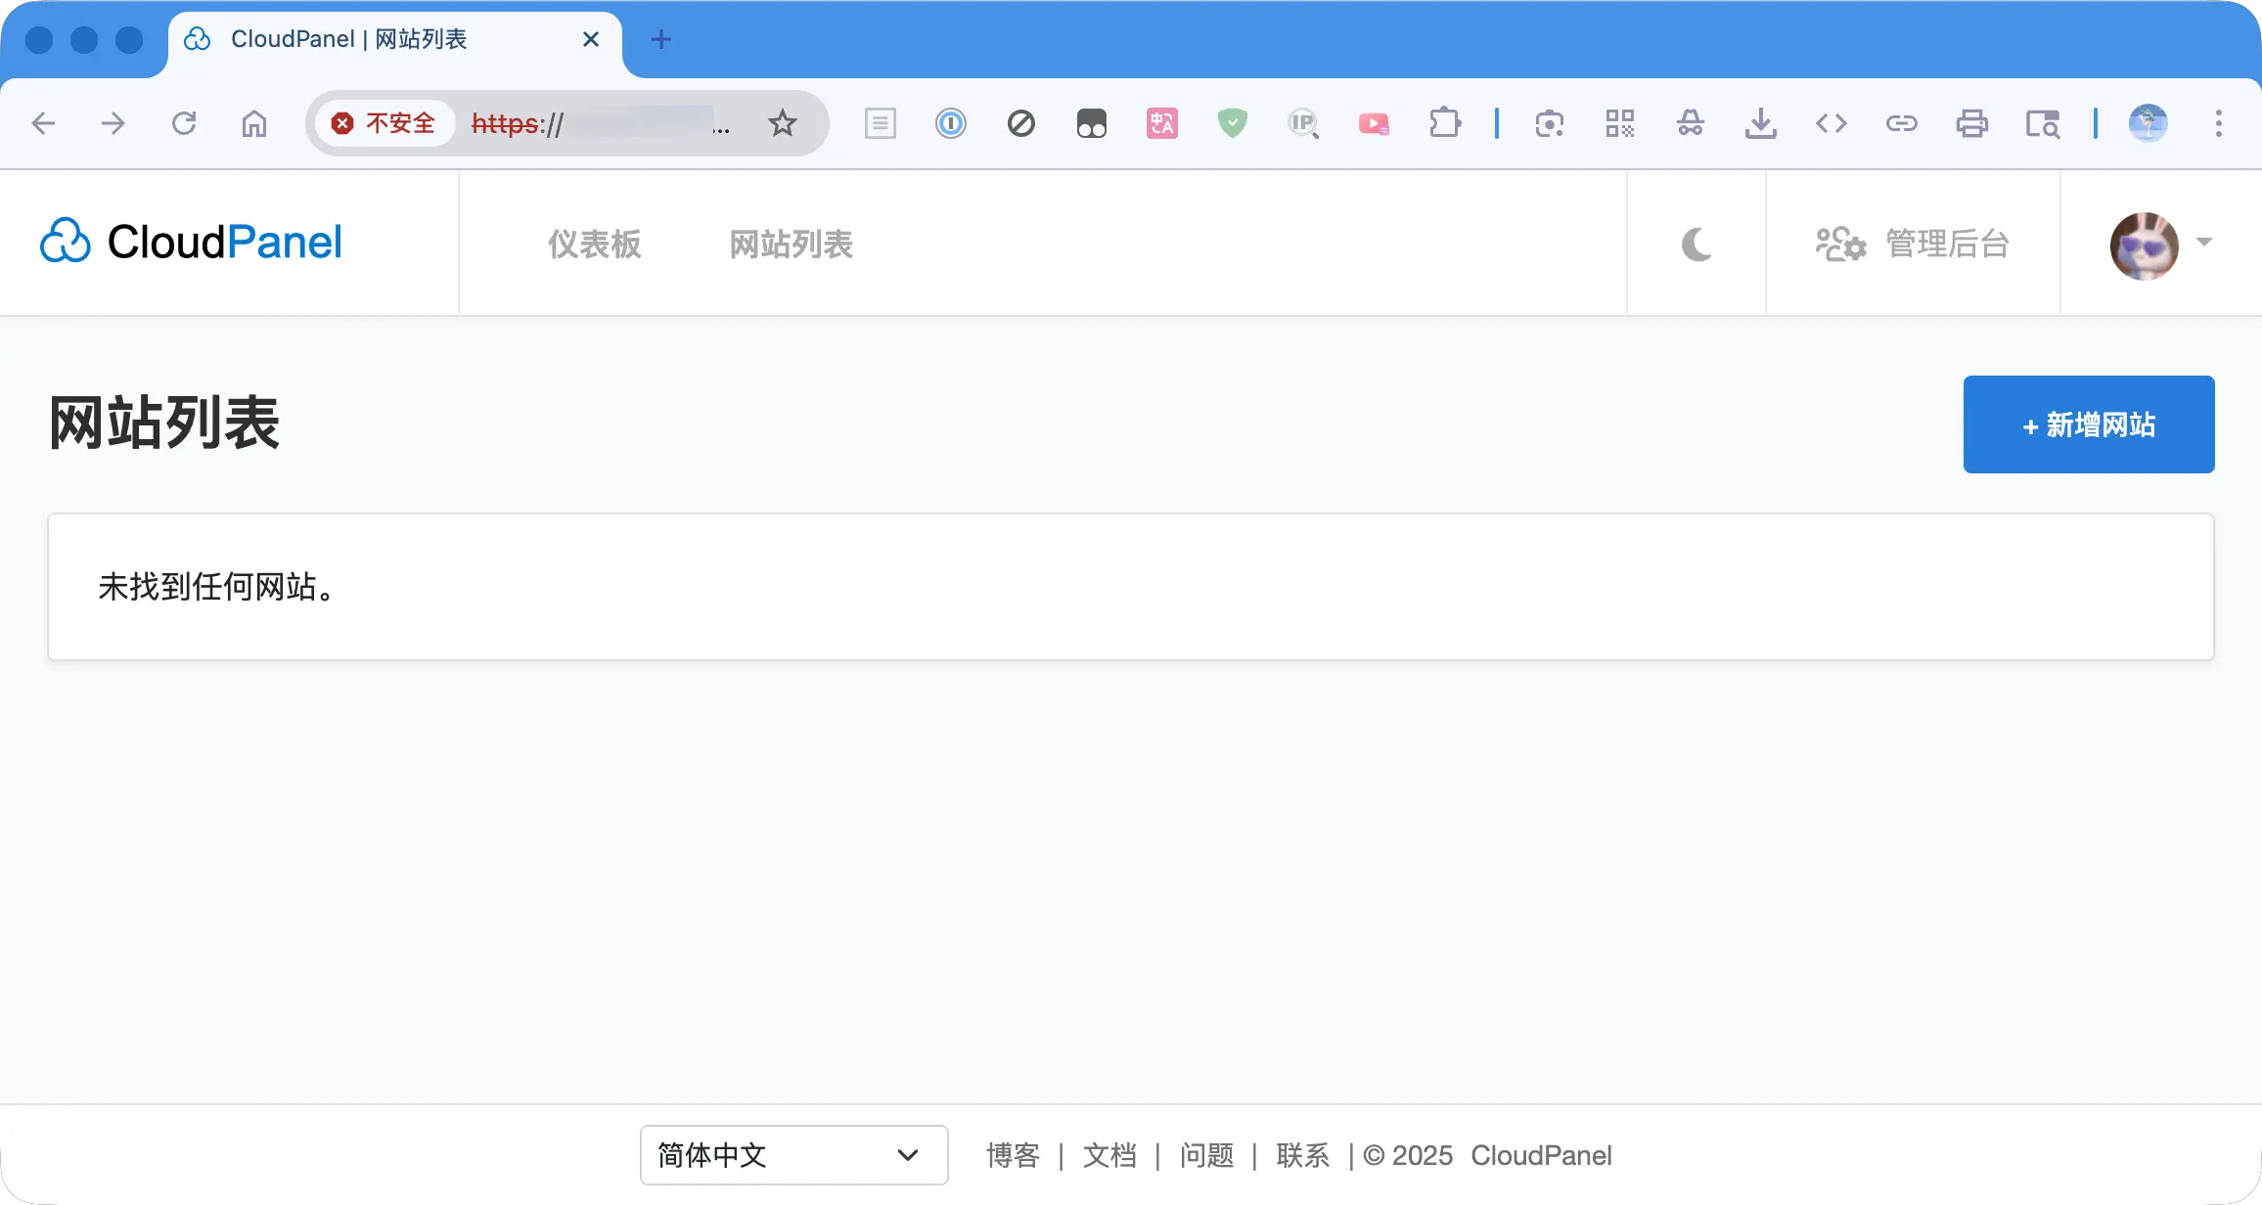Open the 1Password extension icon
The height and width of the screenshot is (1205, 2262).
[x=950, y=123]
